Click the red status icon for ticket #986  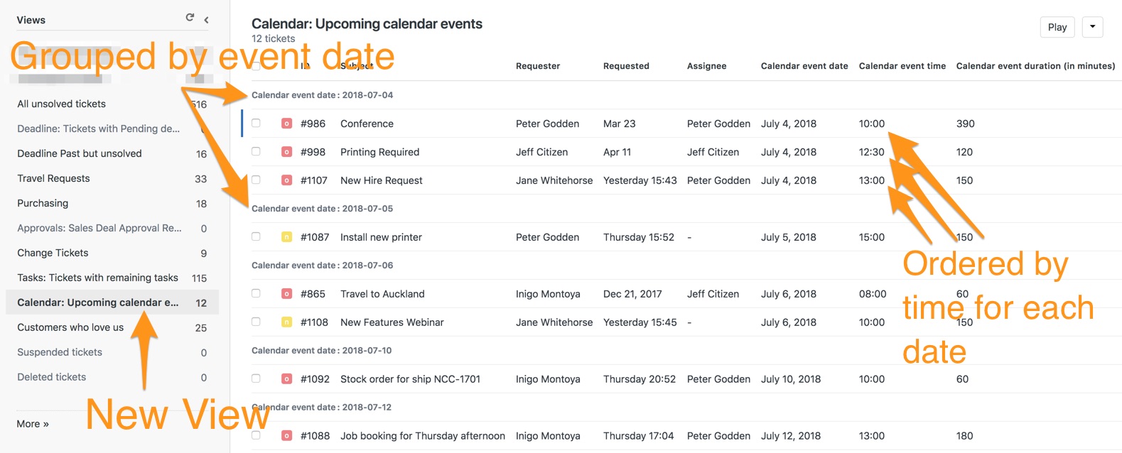pos(286,124)
